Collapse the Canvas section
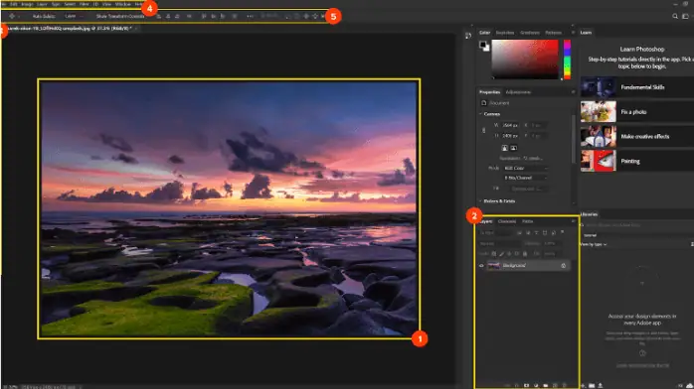Screen dimensions: 694x389 click(x=480, y=114)
